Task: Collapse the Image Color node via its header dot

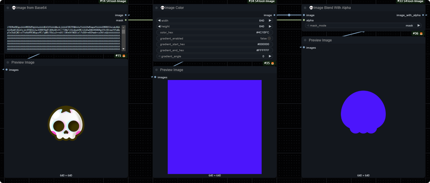Action: pos(156,8)
